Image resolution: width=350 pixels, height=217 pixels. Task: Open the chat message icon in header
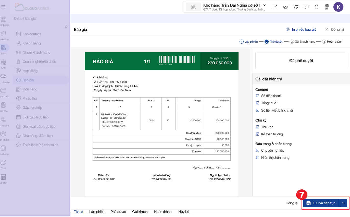(306, 7)
